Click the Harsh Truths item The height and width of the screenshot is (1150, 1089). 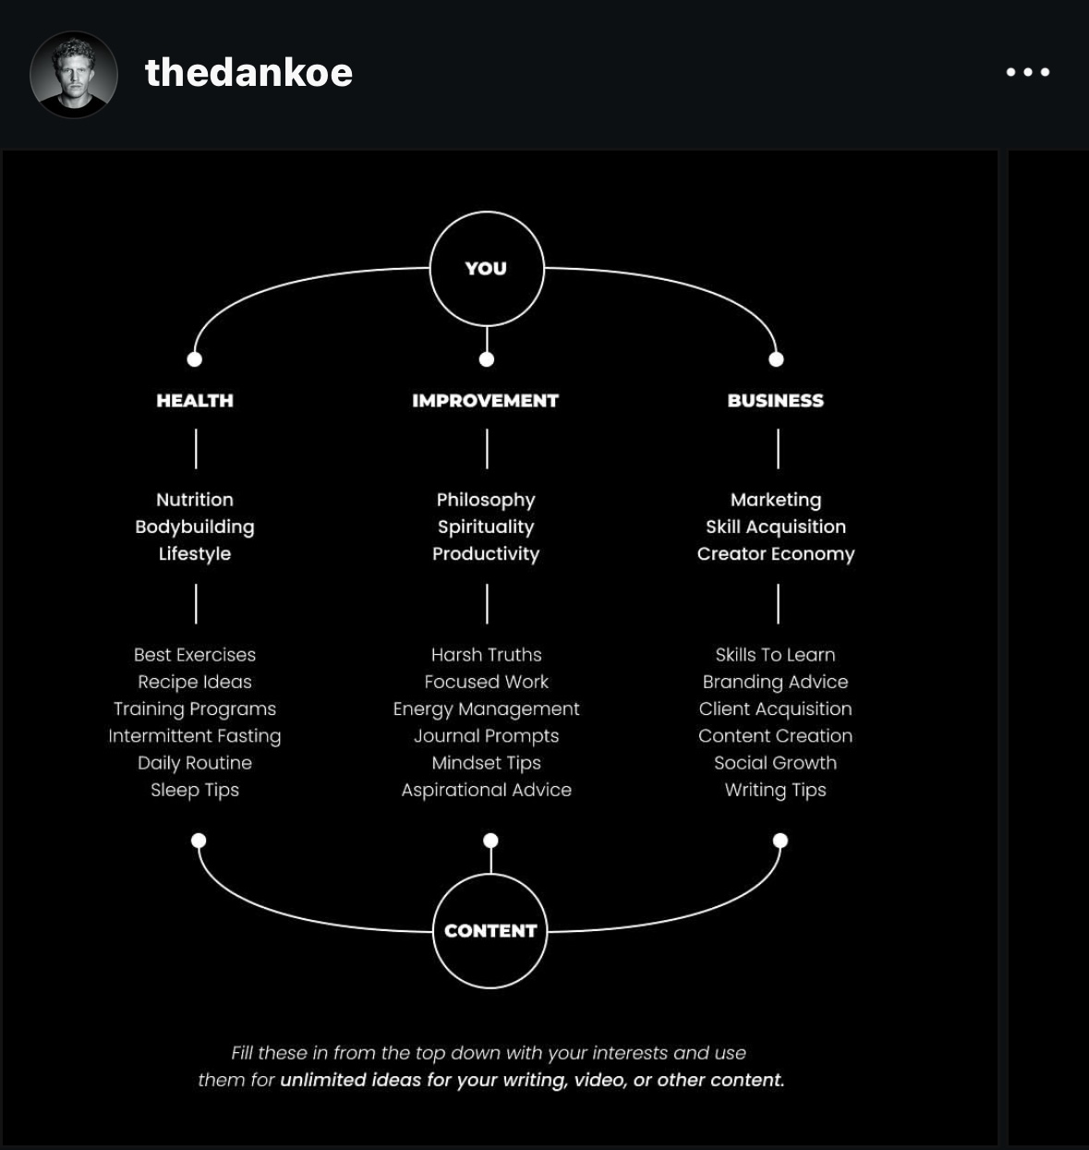click(x=487, y=655)
